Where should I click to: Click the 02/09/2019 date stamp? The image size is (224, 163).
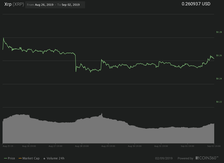[164, 158]
